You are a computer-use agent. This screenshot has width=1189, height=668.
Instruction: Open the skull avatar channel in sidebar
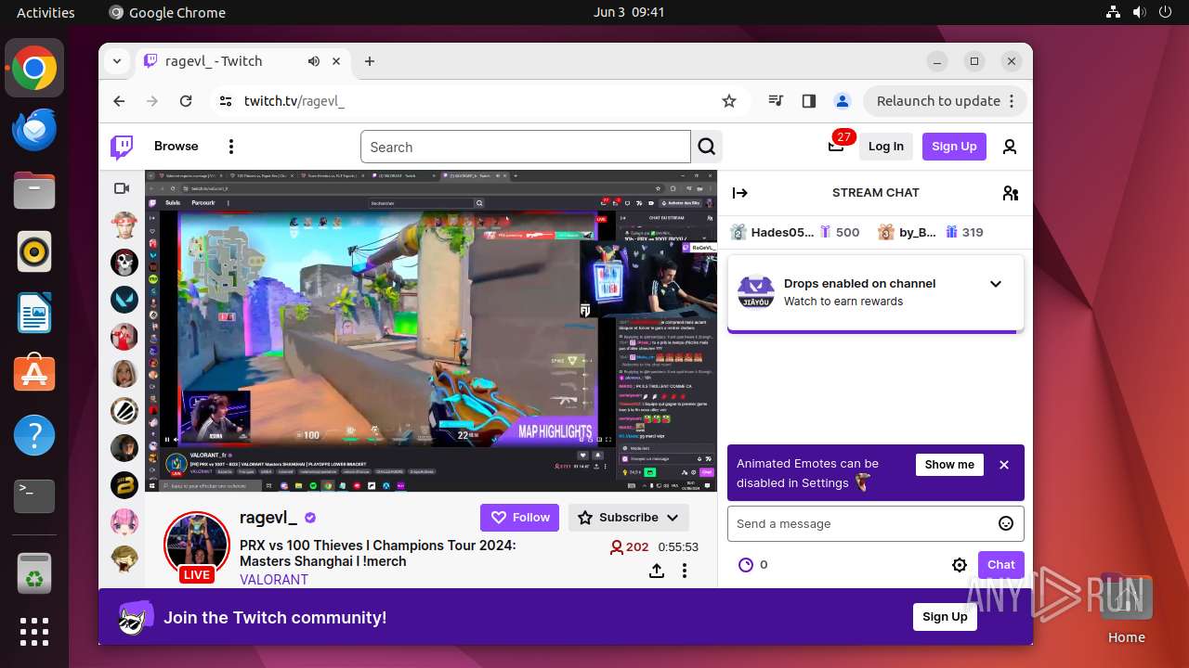click(x=124, y=263)
